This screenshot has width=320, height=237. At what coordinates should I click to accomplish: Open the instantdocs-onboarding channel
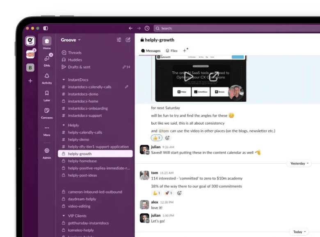point(95,108)
